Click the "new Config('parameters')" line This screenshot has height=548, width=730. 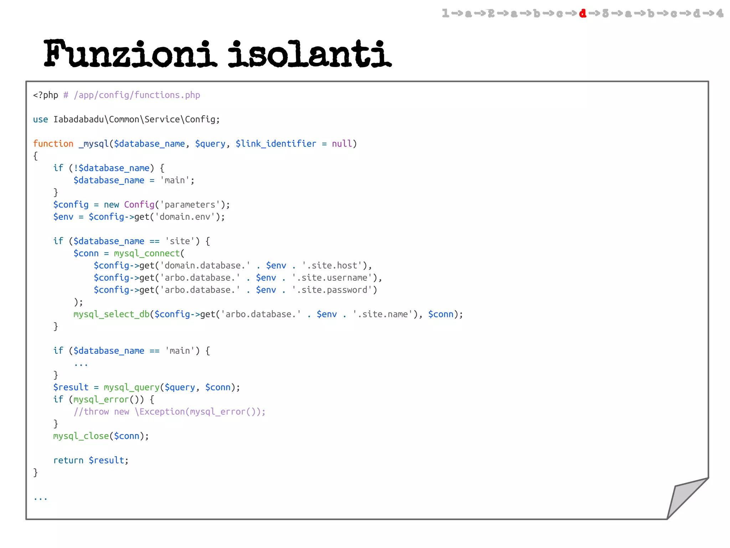[142, 204]
